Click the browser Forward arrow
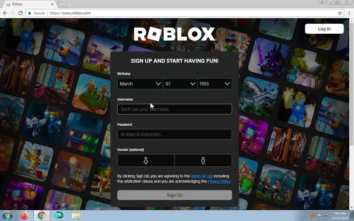 (12, 13)
